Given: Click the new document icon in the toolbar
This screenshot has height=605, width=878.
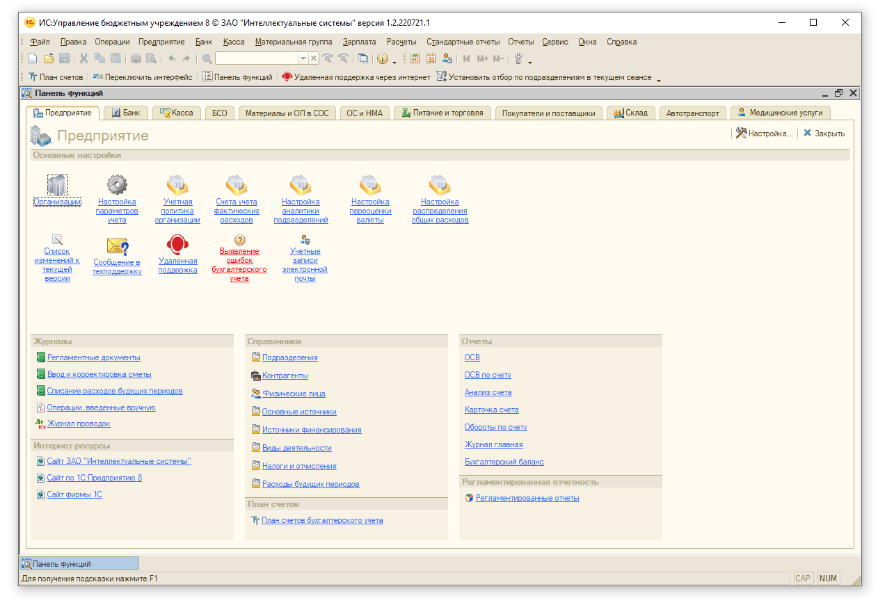Looking at the screenshot, I should pyautogui.click(x=32, y=59).
